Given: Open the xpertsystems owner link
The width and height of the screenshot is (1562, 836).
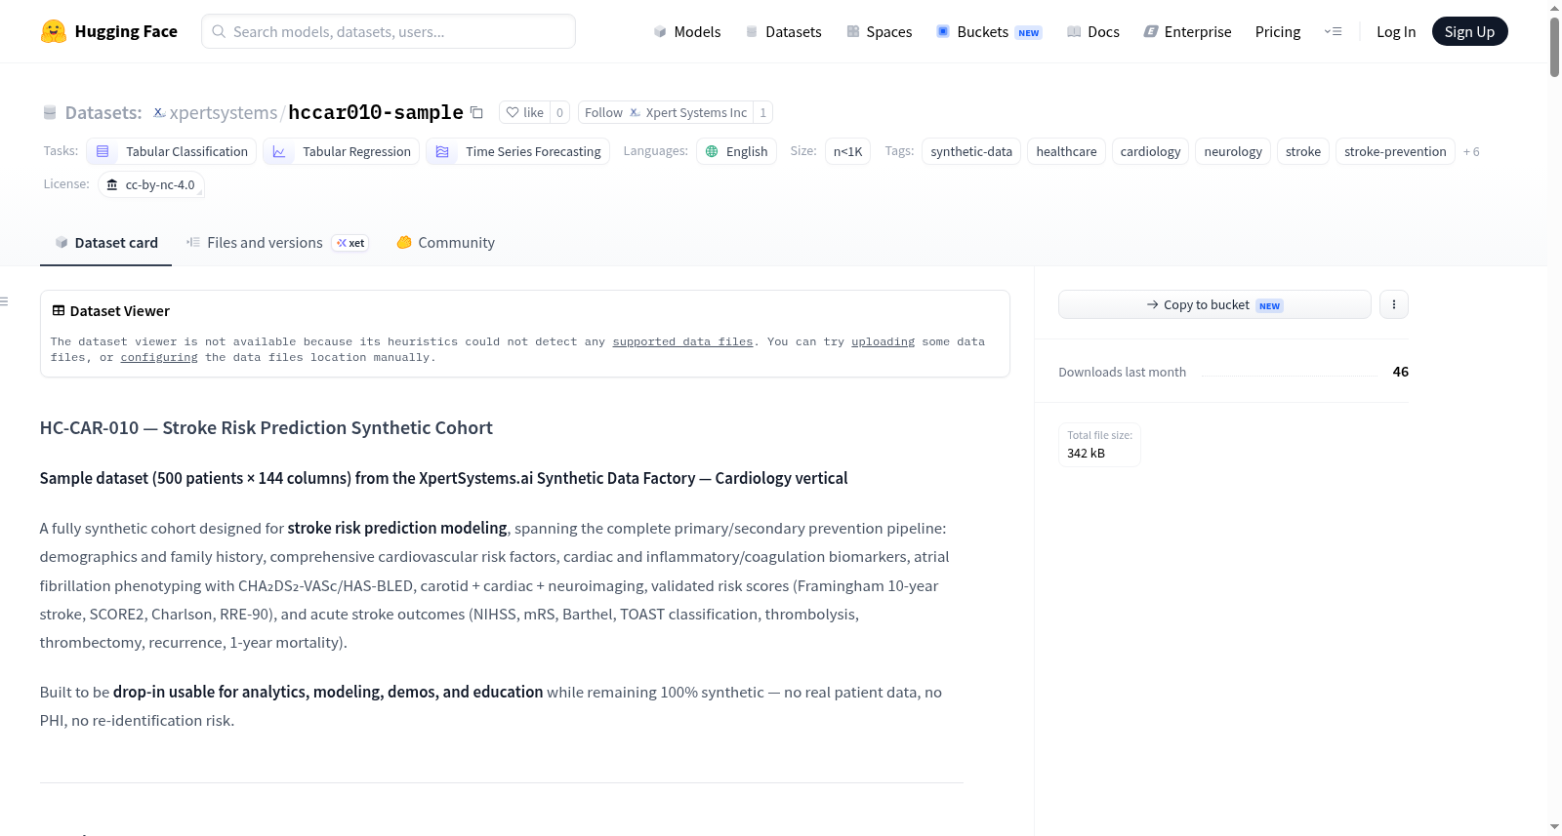Looking at the screenshot, I should tap(224, 112).
